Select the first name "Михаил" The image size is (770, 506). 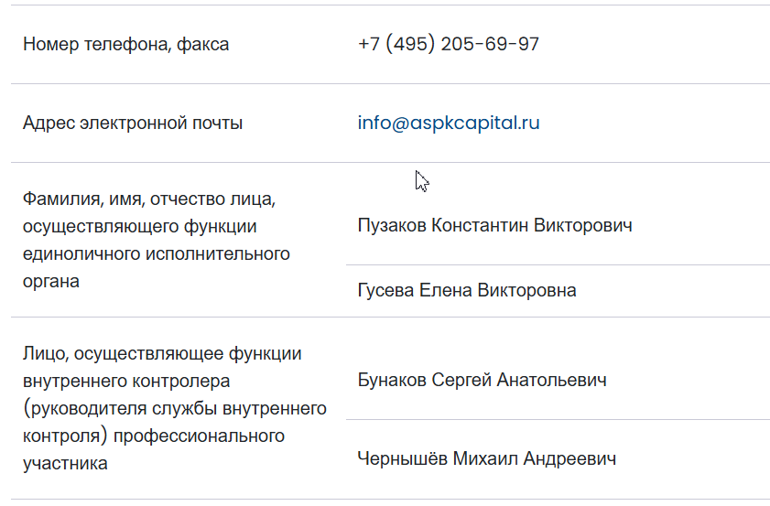pyautogui.click(x=485, y=458)
